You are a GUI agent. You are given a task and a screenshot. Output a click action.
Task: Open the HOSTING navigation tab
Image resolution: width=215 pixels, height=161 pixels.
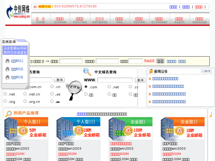80,20
